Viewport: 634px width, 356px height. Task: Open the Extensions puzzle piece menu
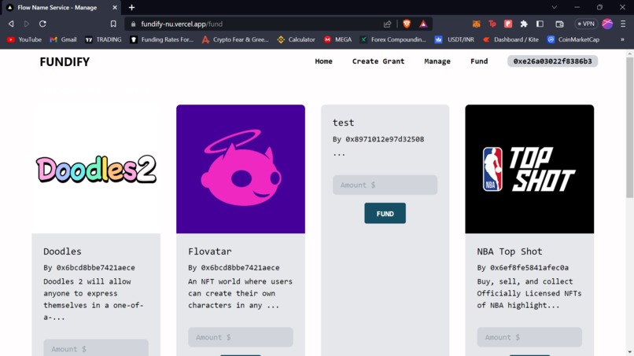coord(524,24)
